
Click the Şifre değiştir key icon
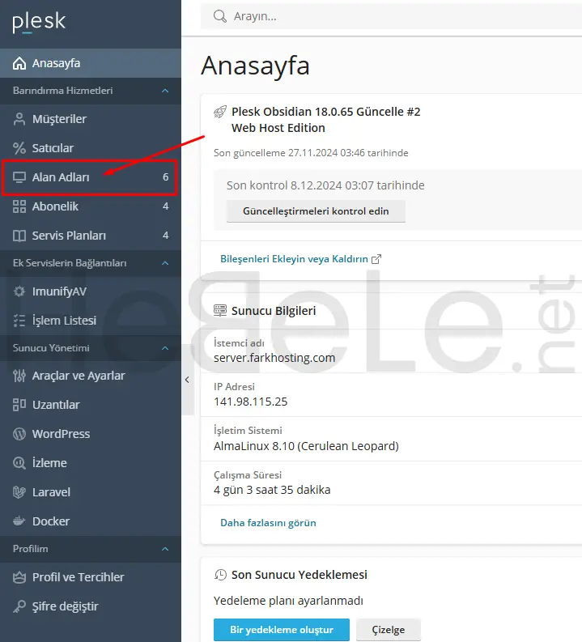19,606
